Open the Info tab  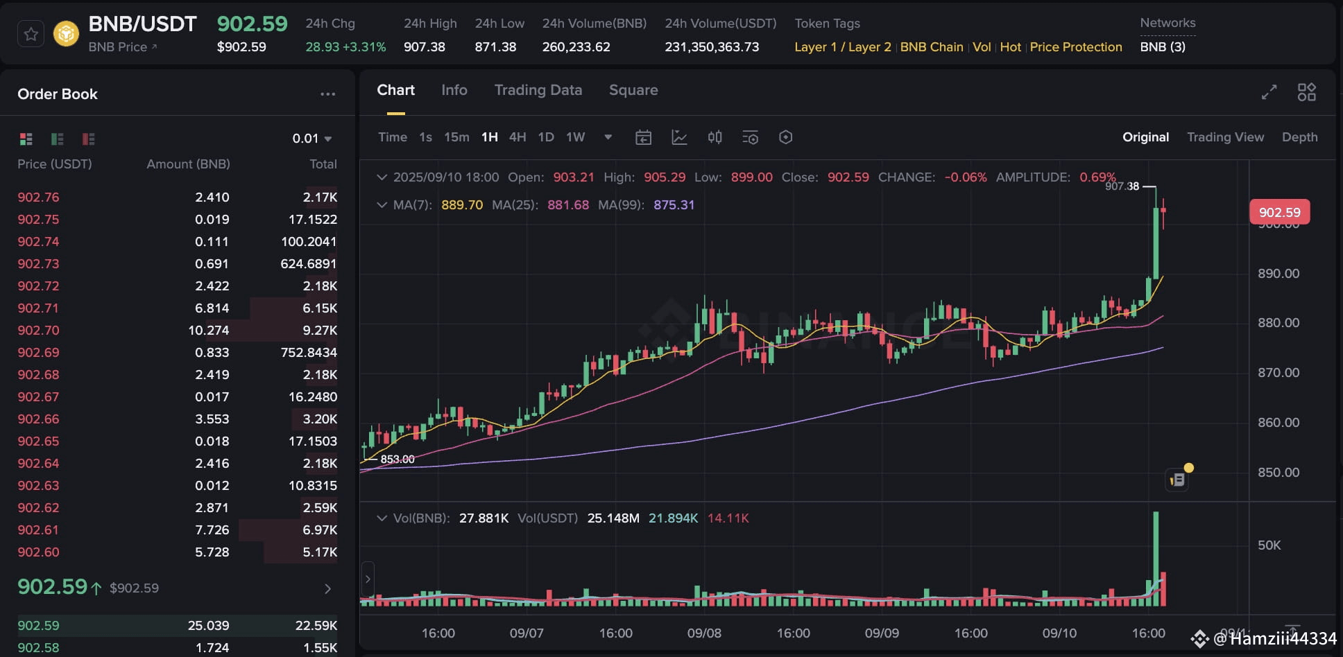coord(454,90)
